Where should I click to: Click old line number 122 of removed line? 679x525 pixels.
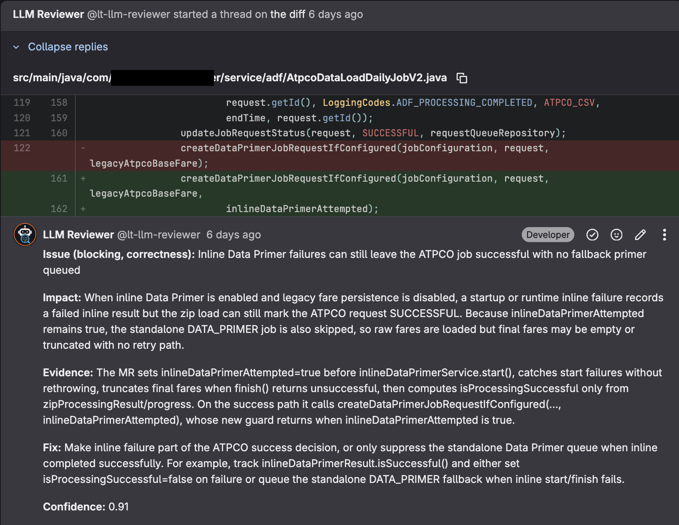click(x=22, y=148)
